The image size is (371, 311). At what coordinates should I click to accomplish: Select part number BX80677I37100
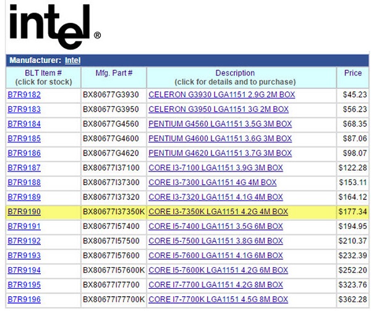(x=111, y=168)
